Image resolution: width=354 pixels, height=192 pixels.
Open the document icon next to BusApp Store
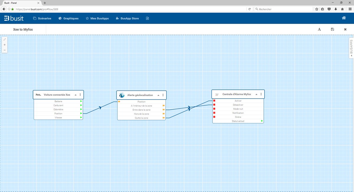147,18
